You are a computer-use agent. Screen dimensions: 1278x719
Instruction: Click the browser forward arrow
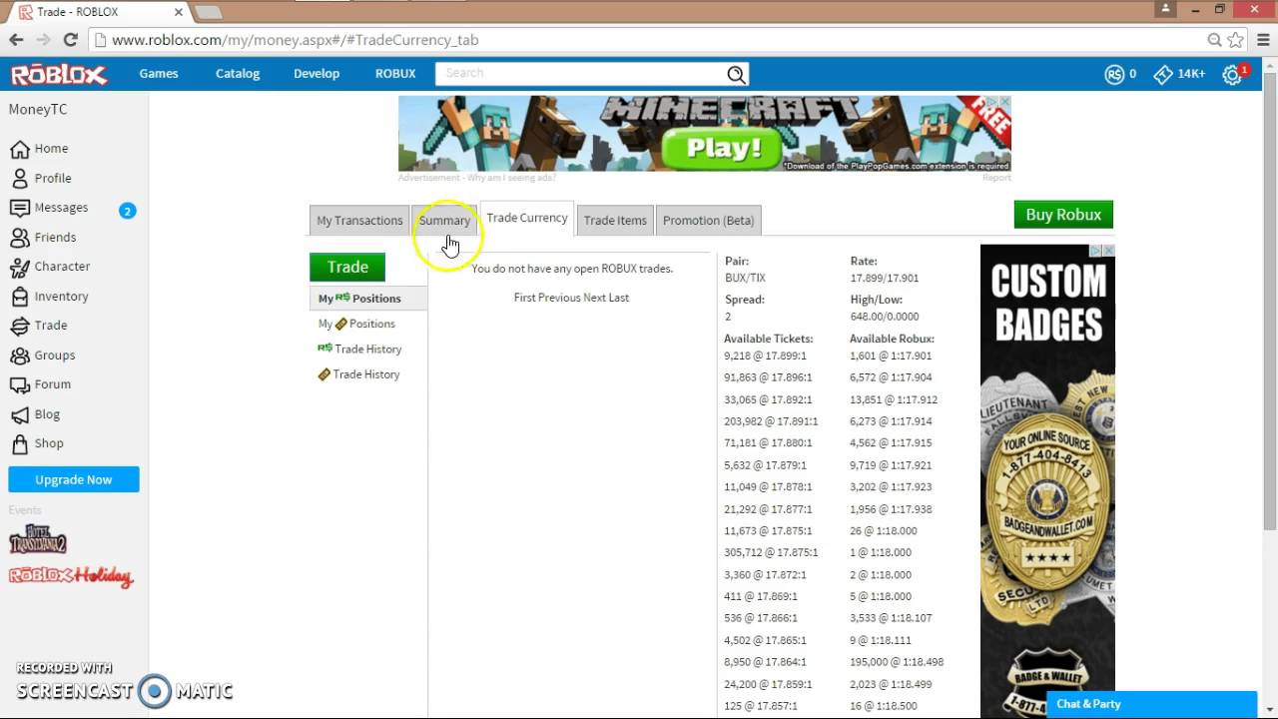pos(43,40)
